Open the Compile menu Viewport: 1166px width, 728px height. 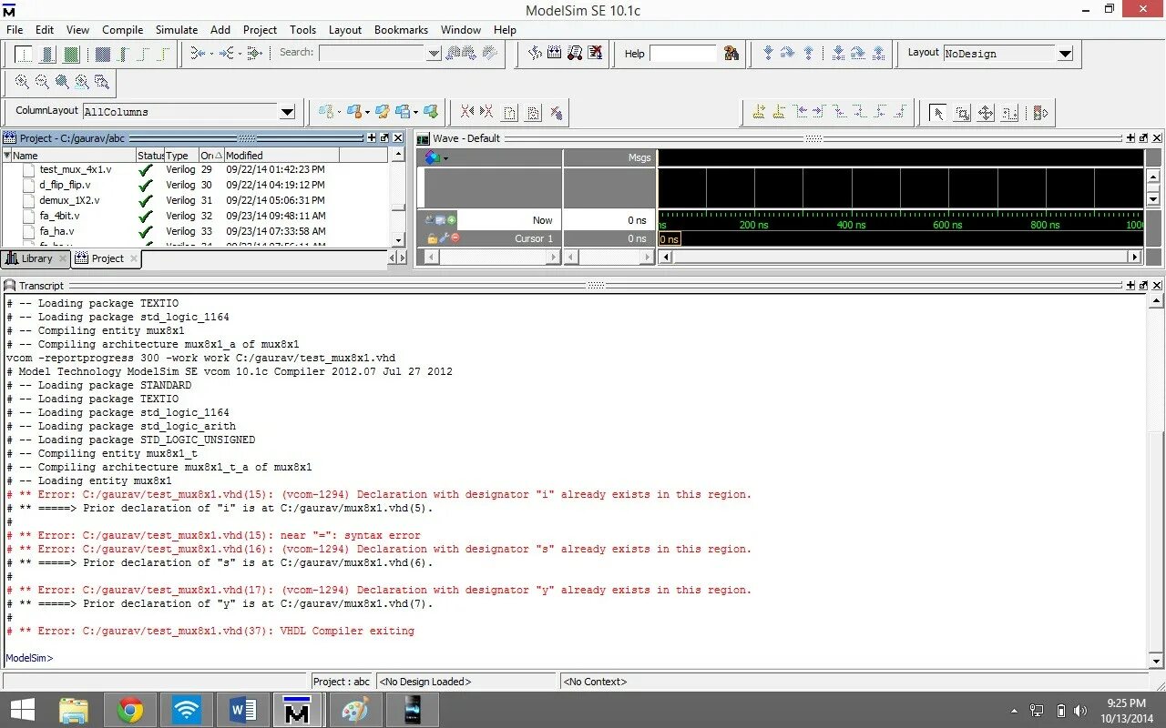(x=122, y=29)
